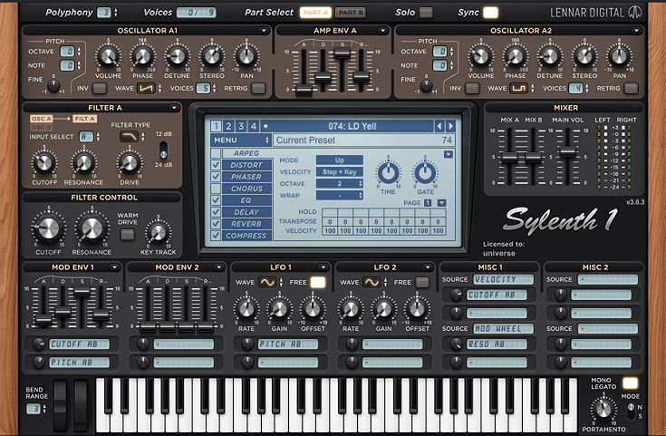Open the PHASER effect tab
The image size is (666, 436).
pos(246,177)
